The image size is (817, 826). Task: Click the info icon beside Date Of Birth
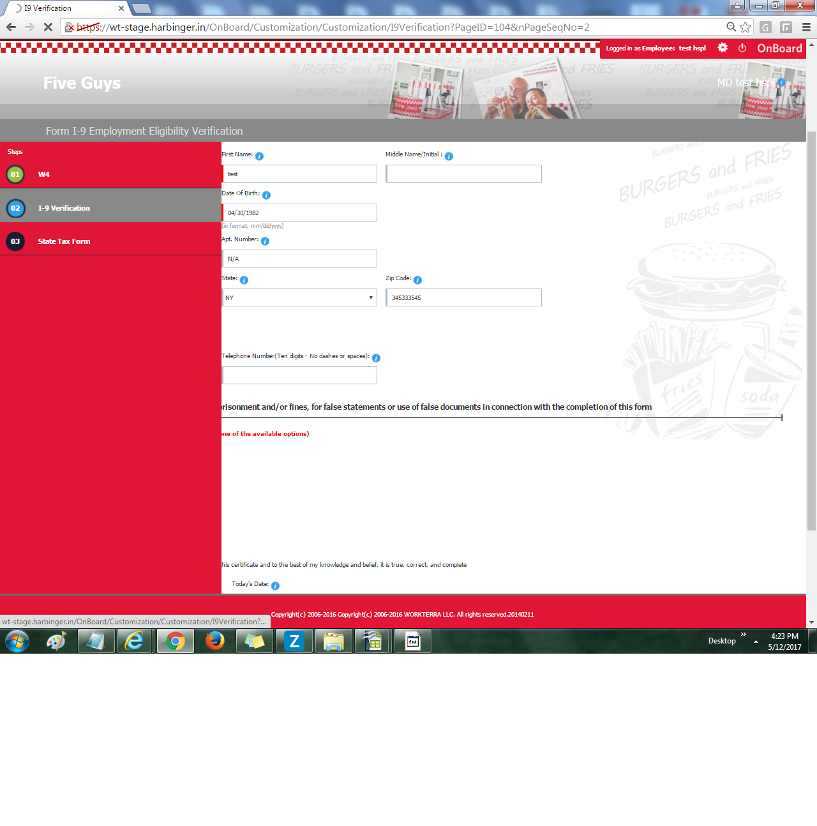266,195
